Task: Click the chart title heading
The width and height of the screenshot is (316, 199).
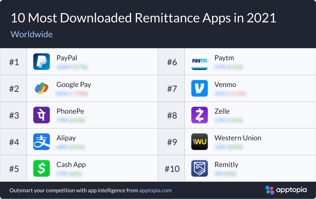Action: (143, 18)
